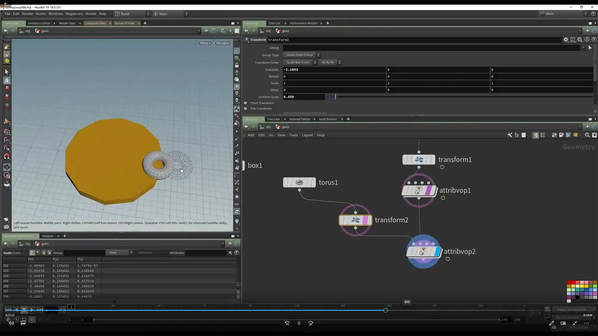Click the network editor search magnifier icon
Screen dimensions: 598x336
coord(587,135)
